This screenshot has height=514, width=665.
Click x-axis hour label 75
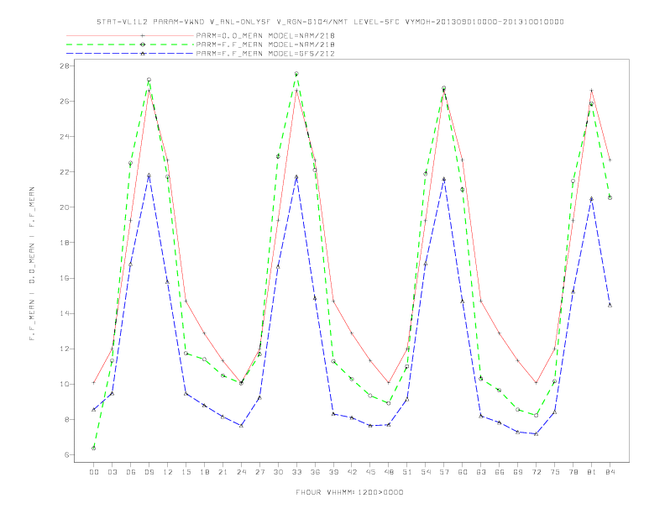click(x=555, y=472)
